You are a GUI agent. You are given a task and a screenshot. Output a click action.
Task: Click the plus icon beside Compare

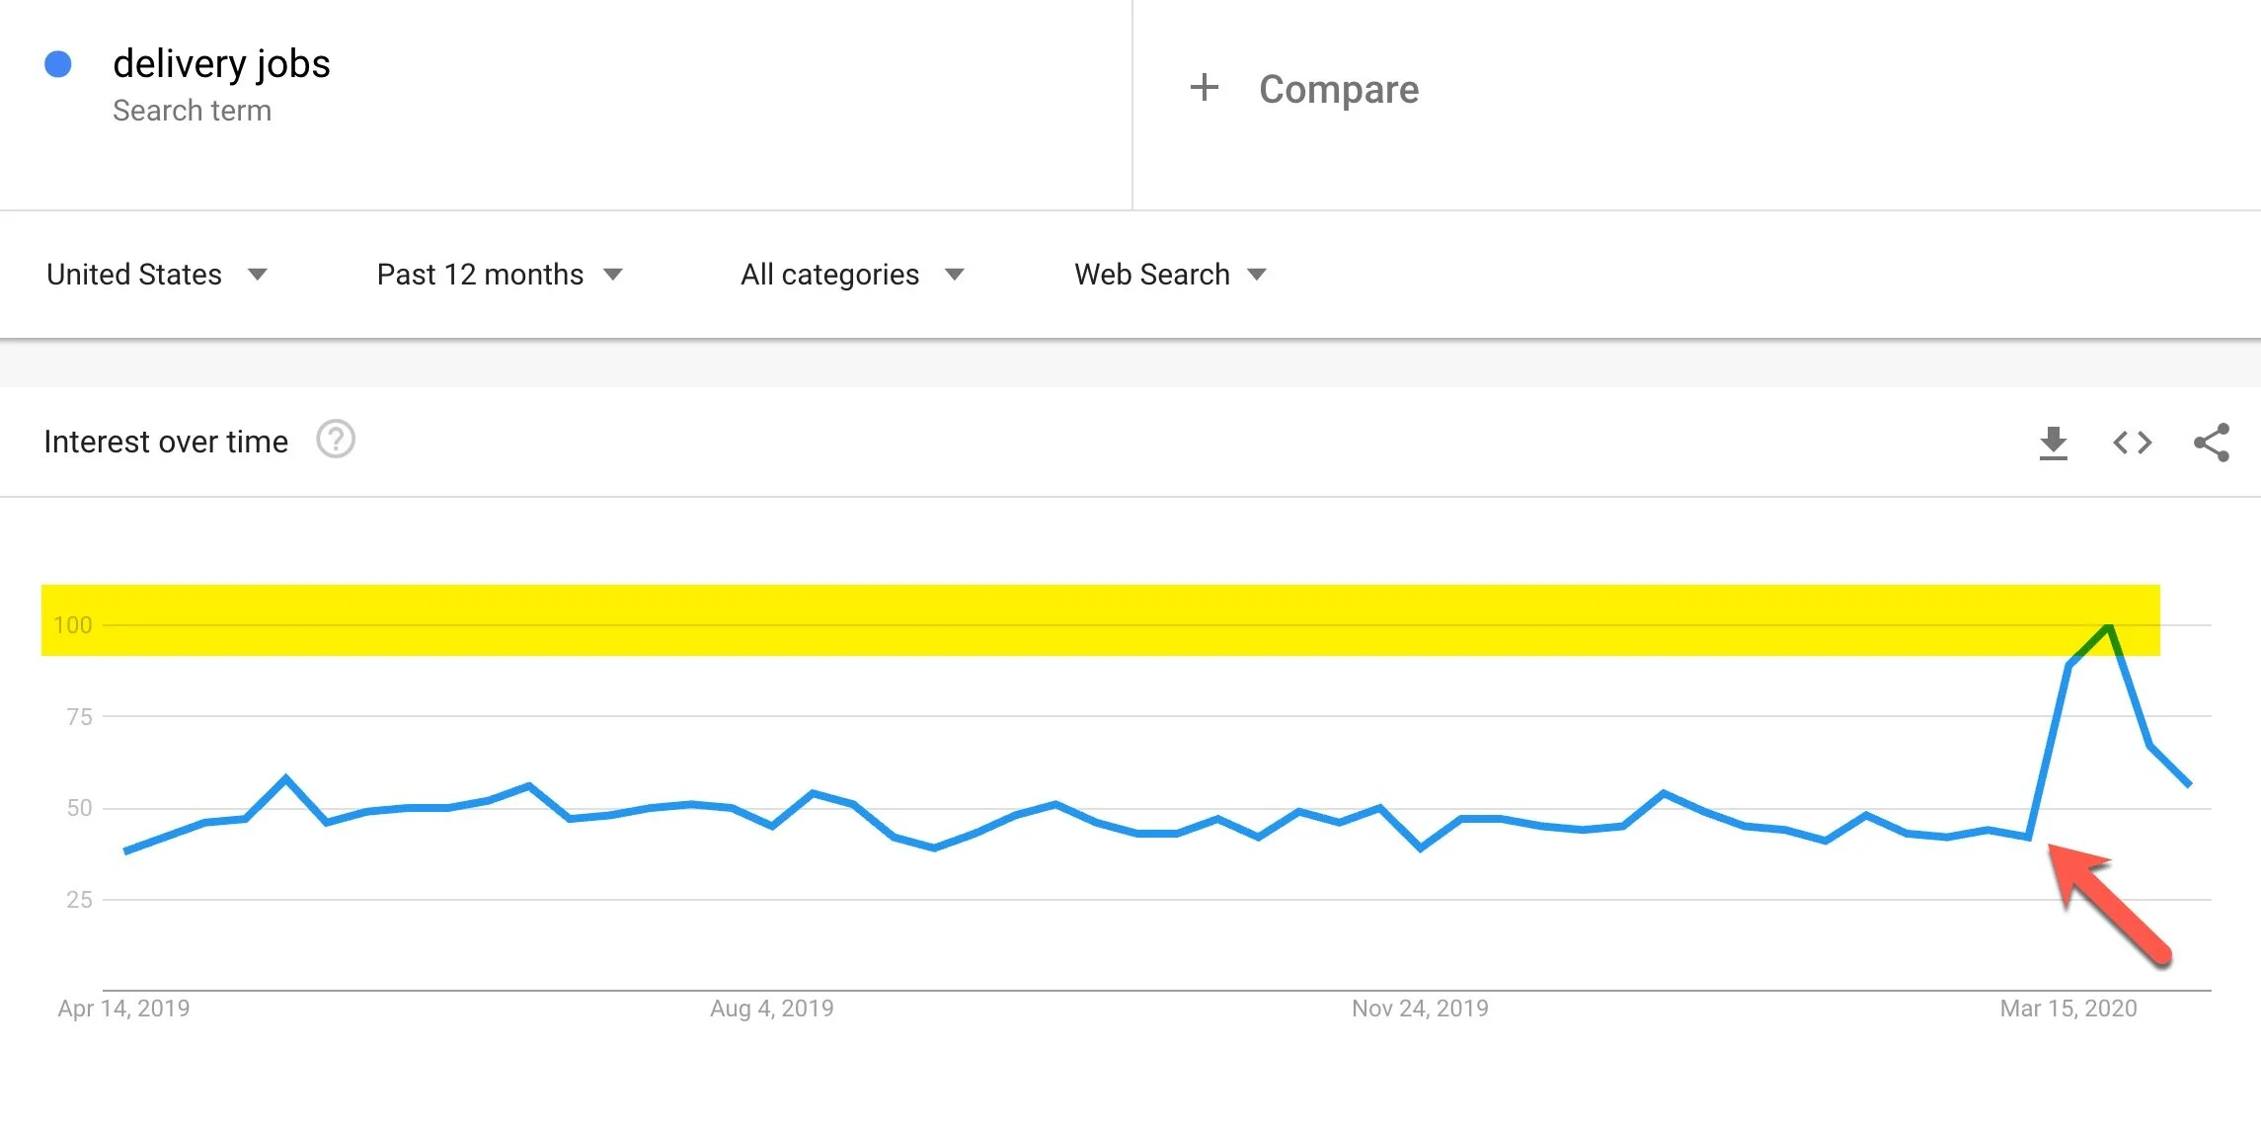(1204, 88)
